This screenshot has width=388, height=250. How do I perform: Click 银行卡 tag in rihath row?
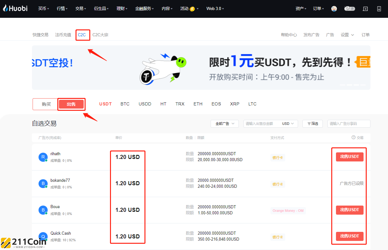point(278,158)
